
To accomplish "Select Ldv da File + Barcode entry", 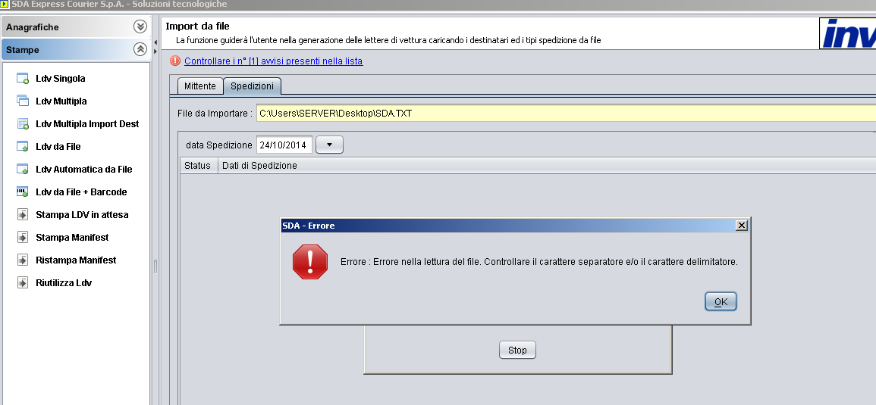I will (81, 192).
